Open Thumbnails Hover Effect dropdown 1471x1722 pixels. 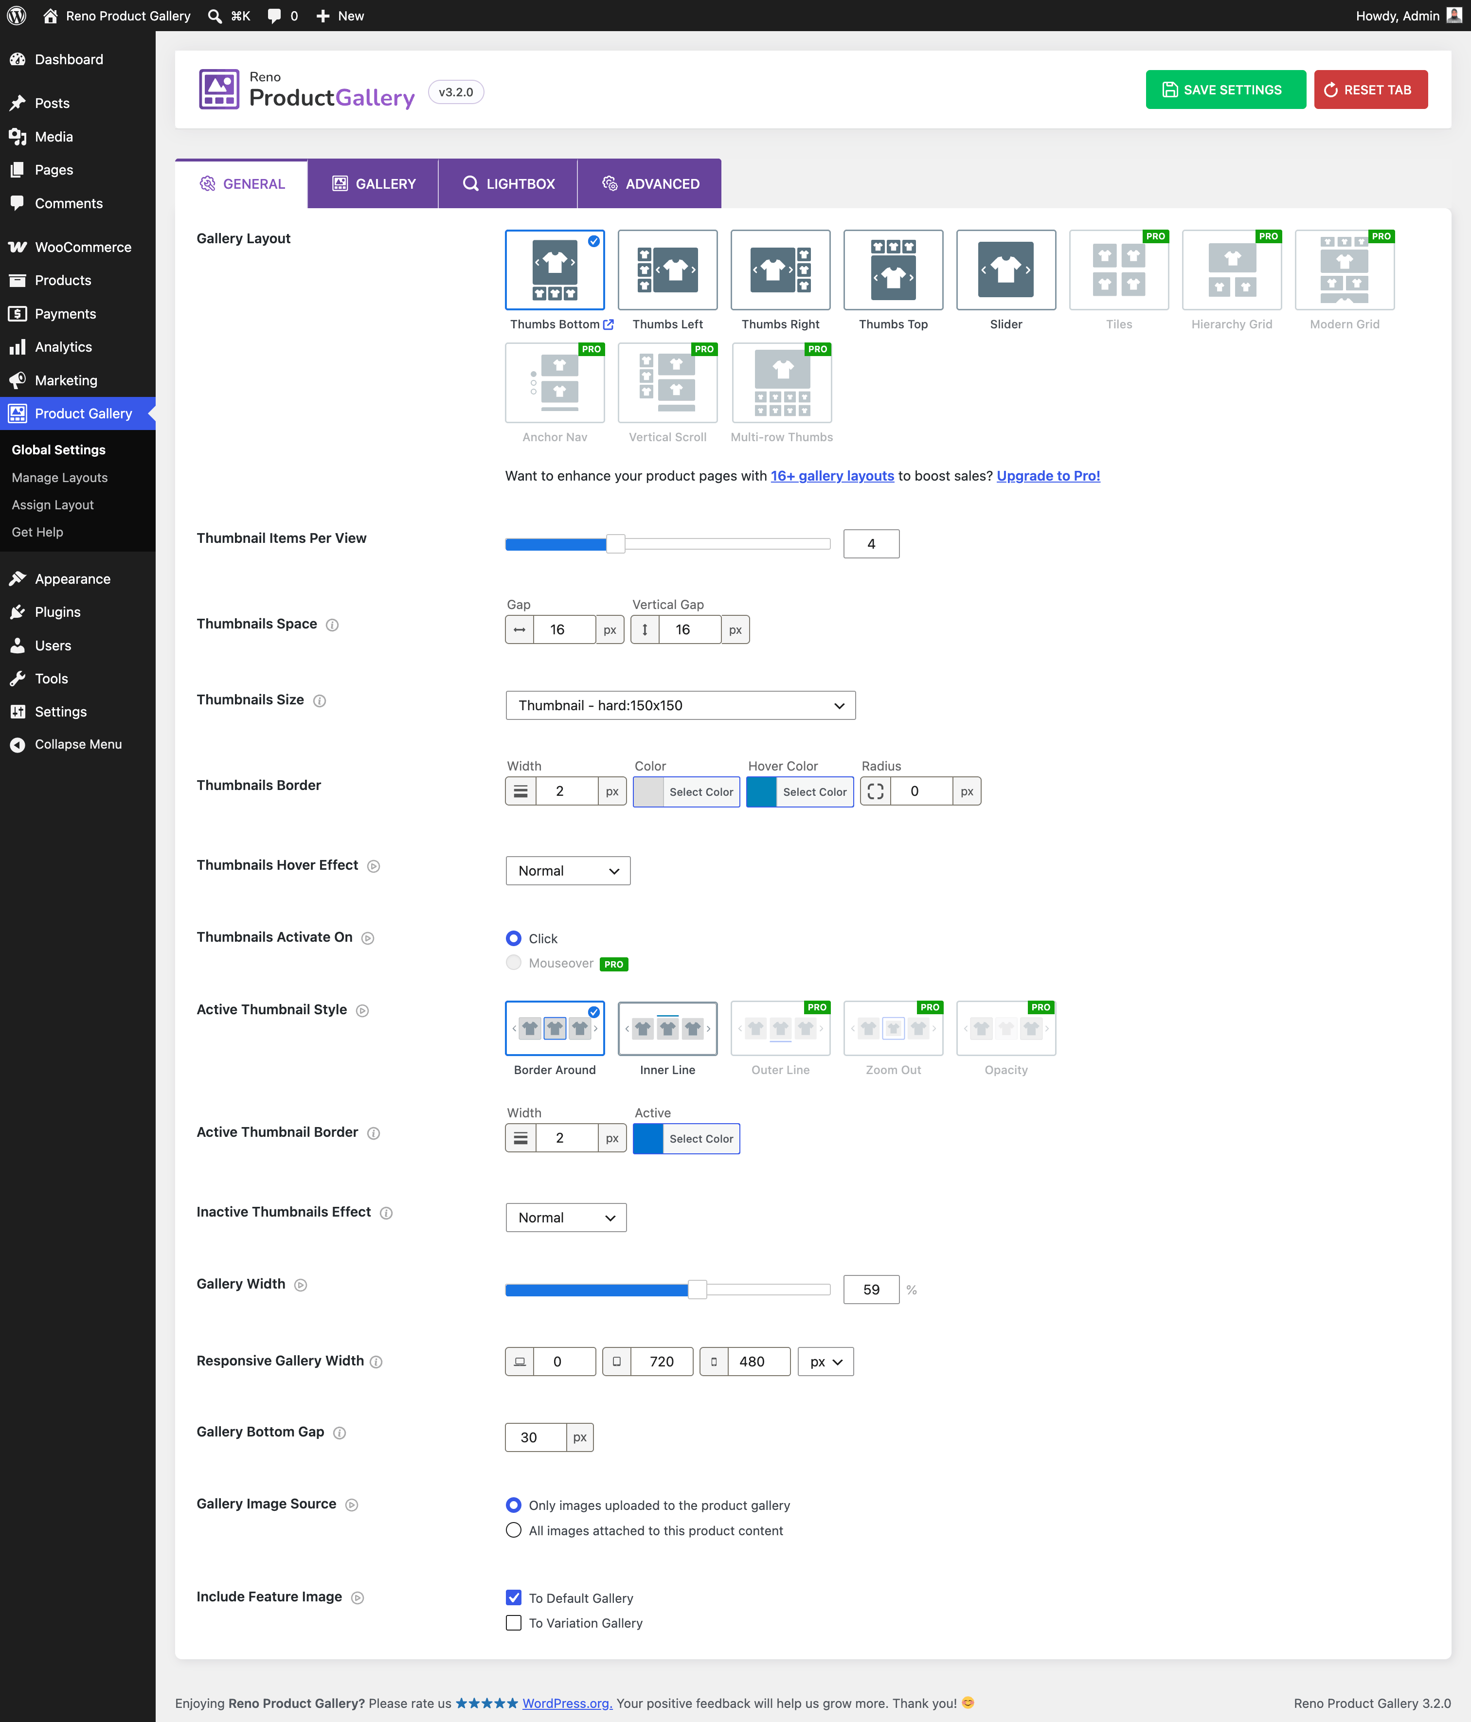(x=568, y=871)
